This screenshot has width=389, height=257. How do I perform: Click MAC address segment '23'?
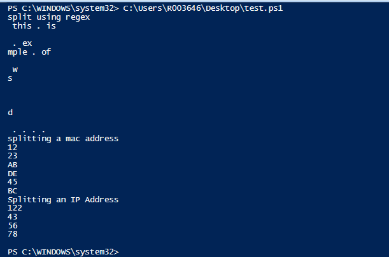click(x=13, y=156)
